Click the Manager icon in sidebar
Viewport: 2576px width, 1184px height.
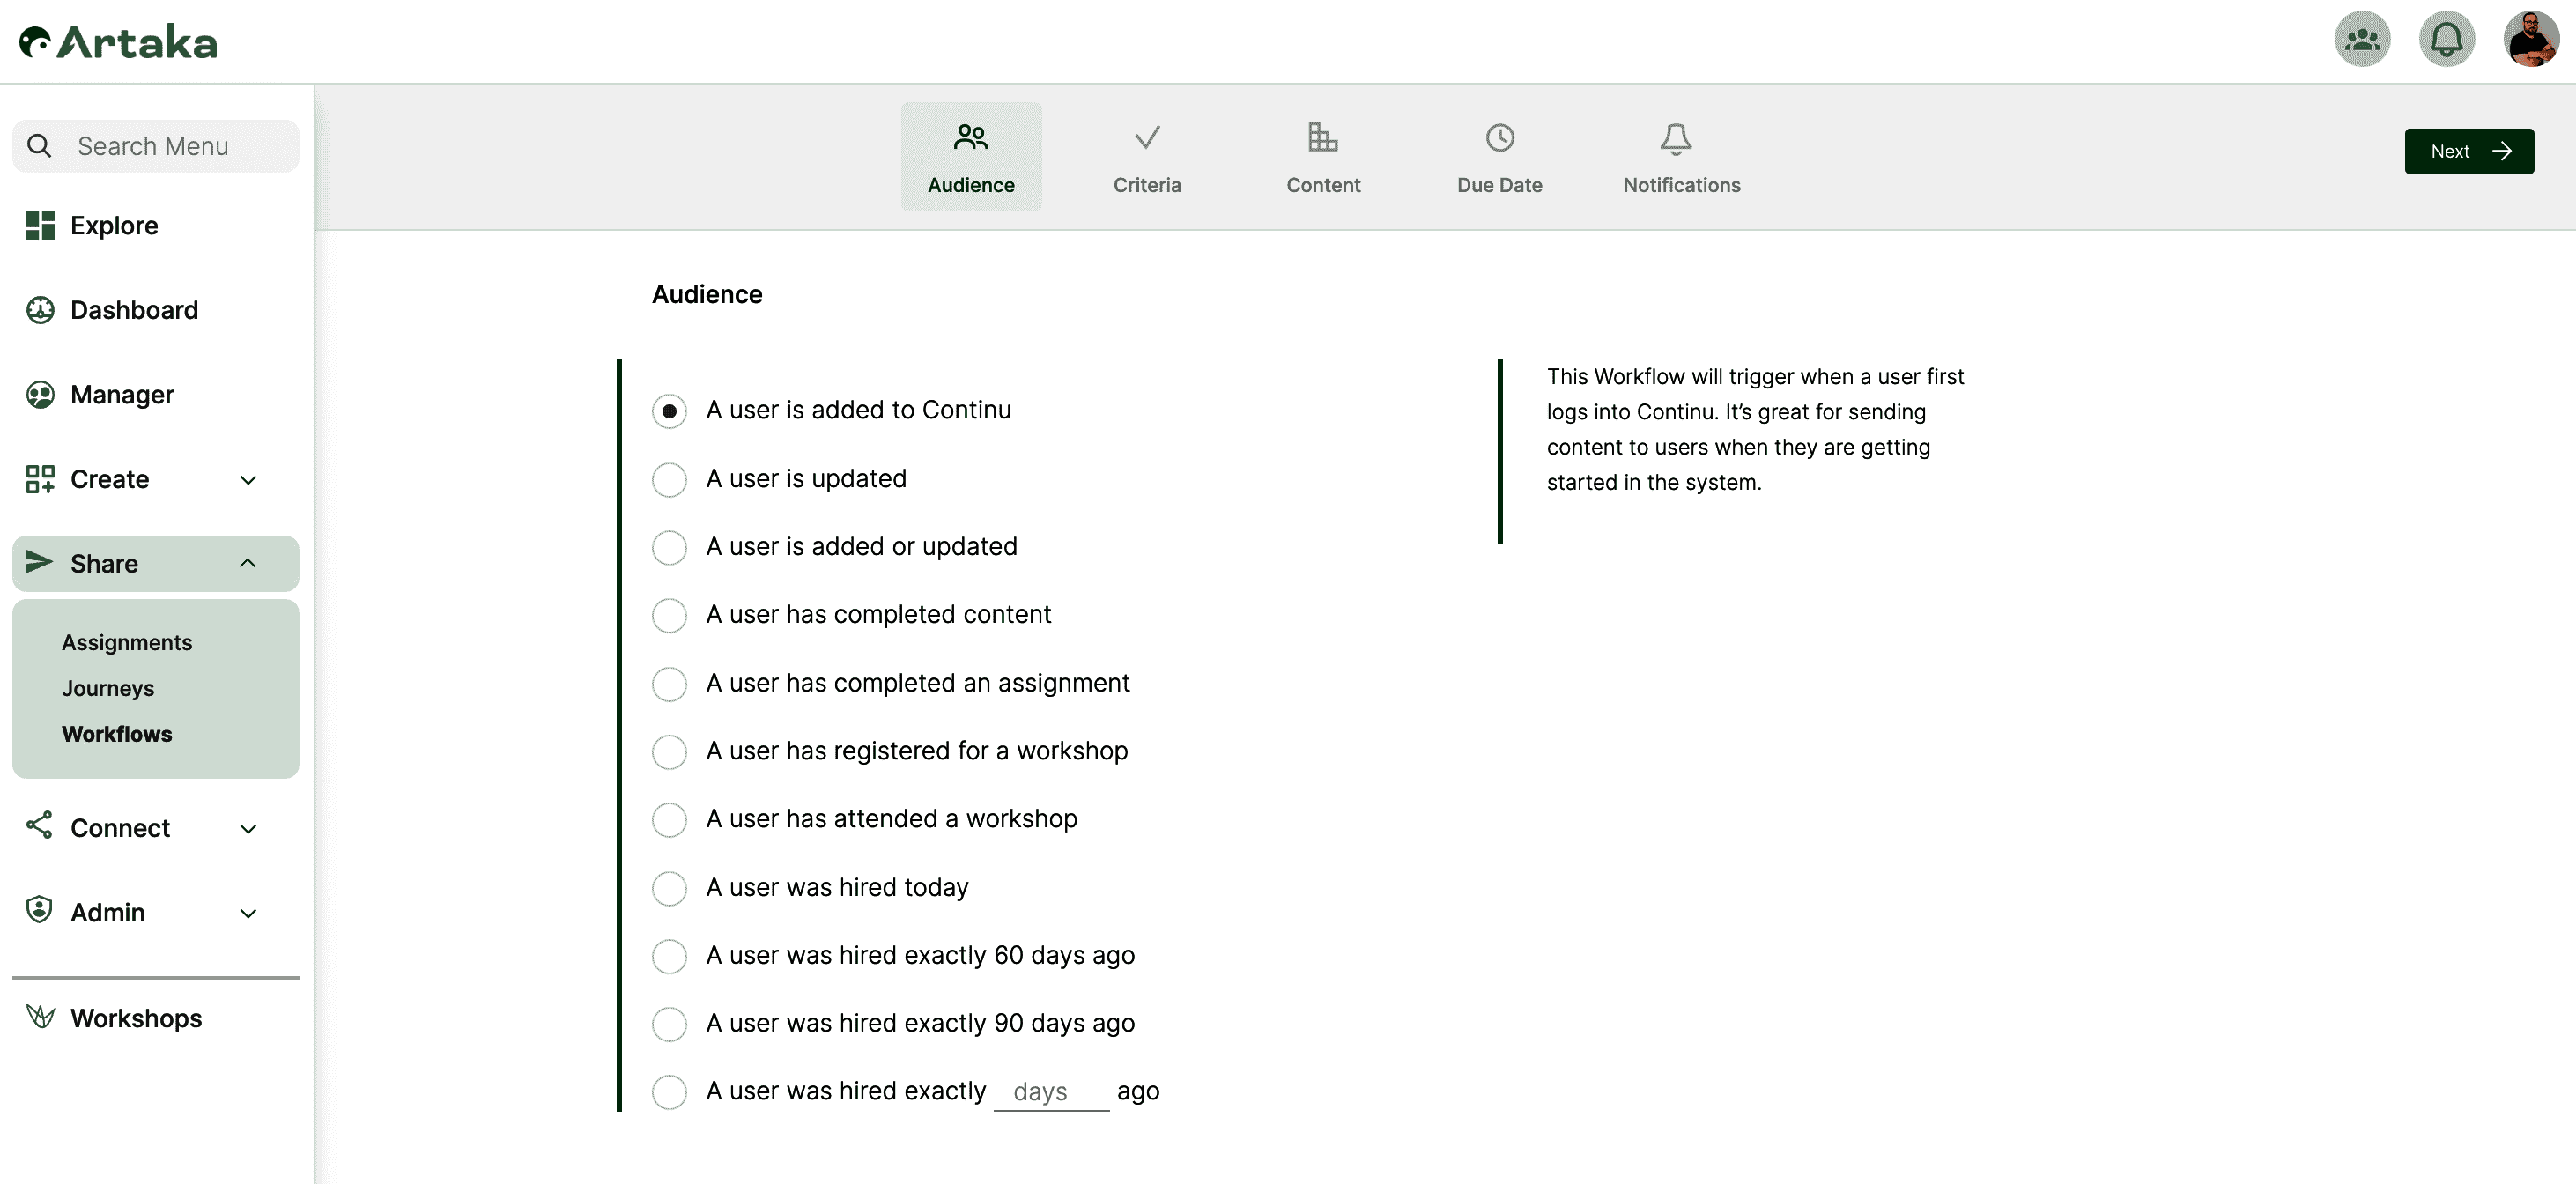click(x=40, y=395)
